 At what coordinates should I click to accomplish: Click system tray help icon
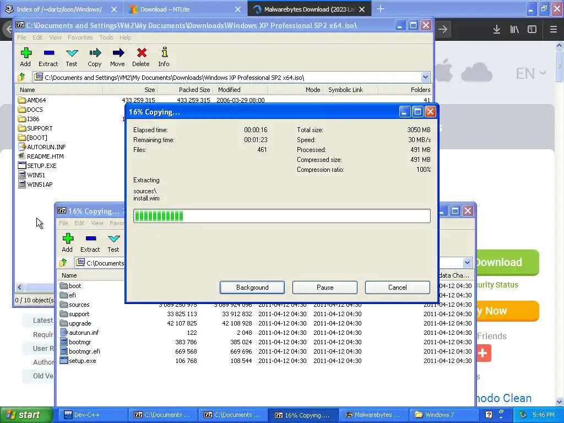[x=489, y=415]
